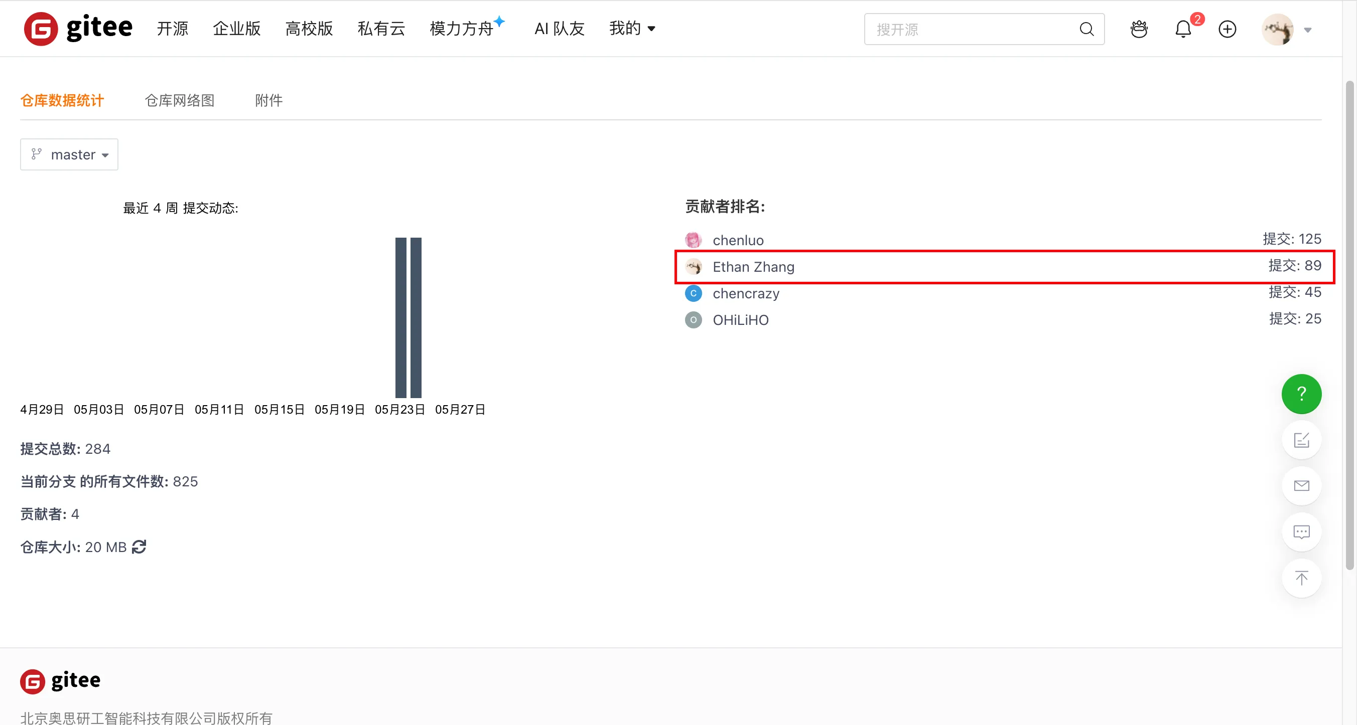
Task: Click chenluo's avatar
Action: [x=693, y=240]
